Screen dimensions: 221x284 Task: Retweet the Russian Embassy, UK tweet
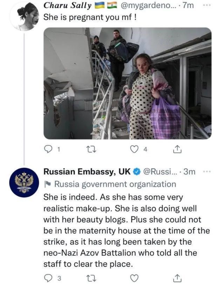[91, 278]
